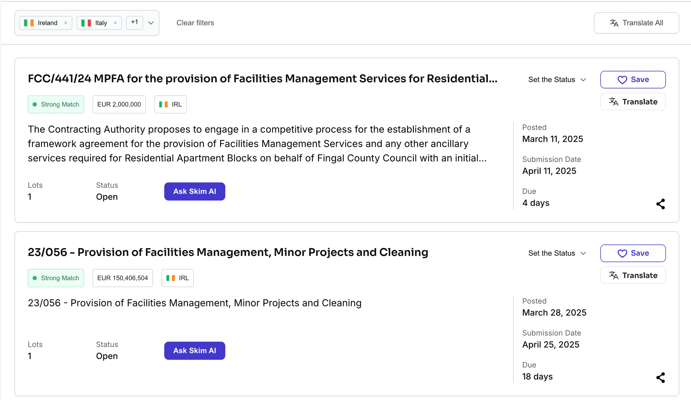Click the IRL flag tag on 23/056 tender
This screenshot has height=400, width=691.
[x=178, y=278]
